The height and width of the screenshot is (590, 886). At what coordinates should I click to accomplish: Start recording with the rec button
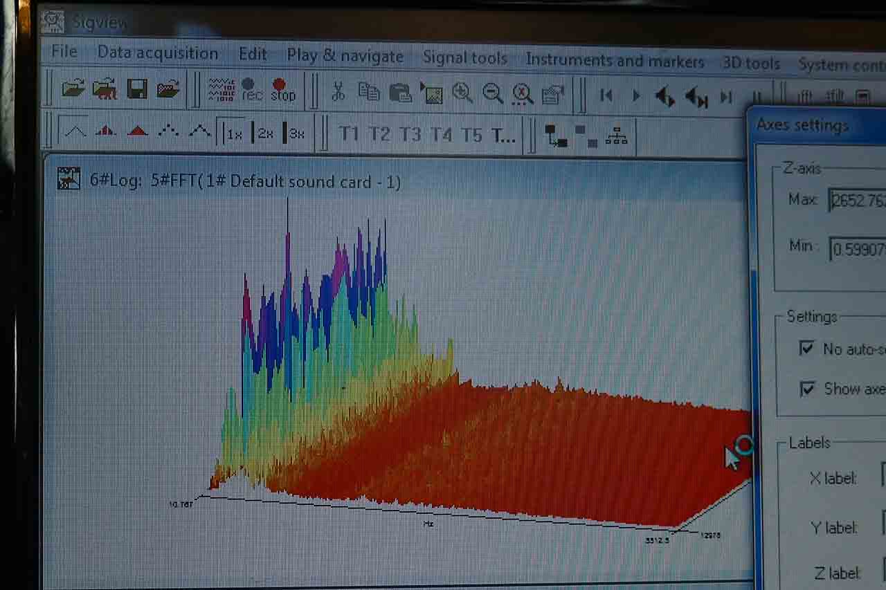pyautogui.click(x=251, y=90)
